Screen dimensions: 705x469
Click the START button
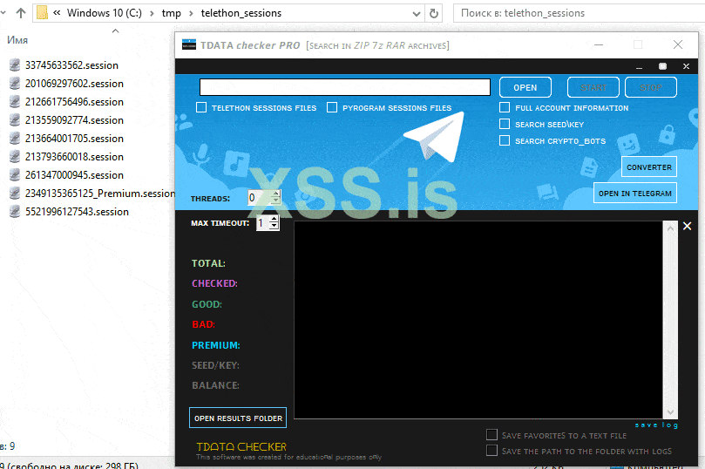click(x=593, y=87)
